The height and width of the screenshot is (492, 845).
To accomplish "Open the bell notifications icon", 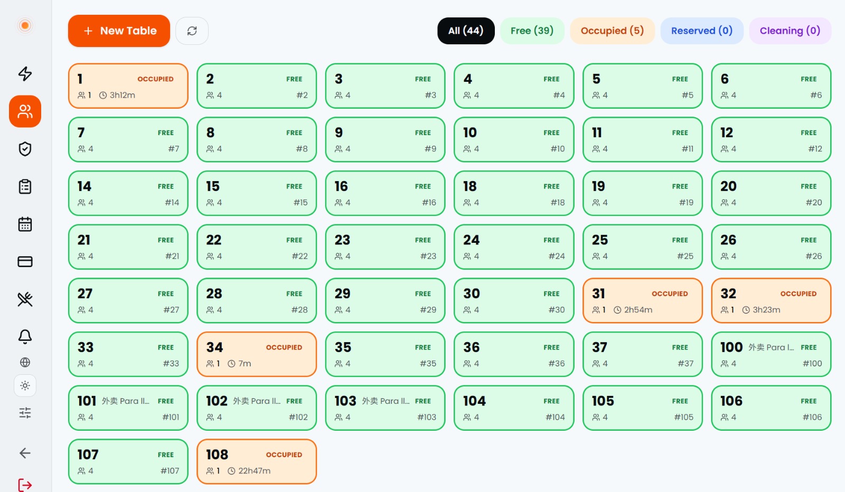I will coord(25,337).
